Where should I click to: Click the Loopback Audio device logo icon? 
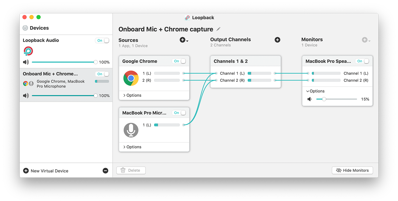pos(28,51)
